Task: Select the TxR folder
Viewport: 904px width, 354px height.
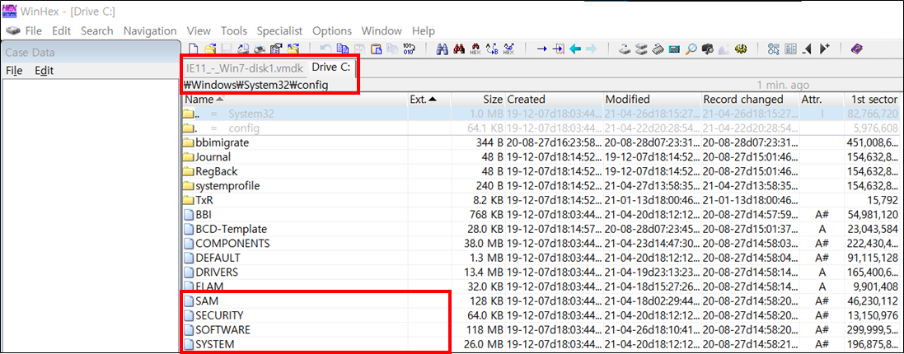Action: (x=542, y=200)
